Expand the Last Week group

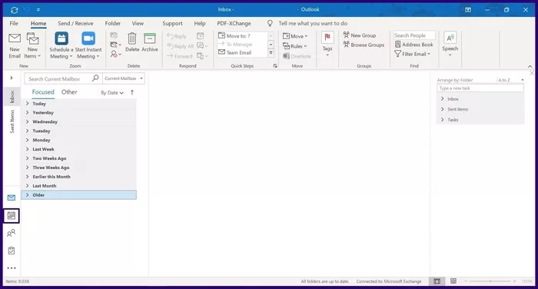point(27,149)
